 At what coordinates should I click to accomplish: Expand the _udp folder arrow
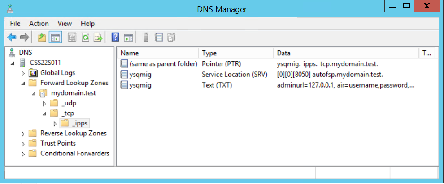pyautogui.click(x=44, y=104)
